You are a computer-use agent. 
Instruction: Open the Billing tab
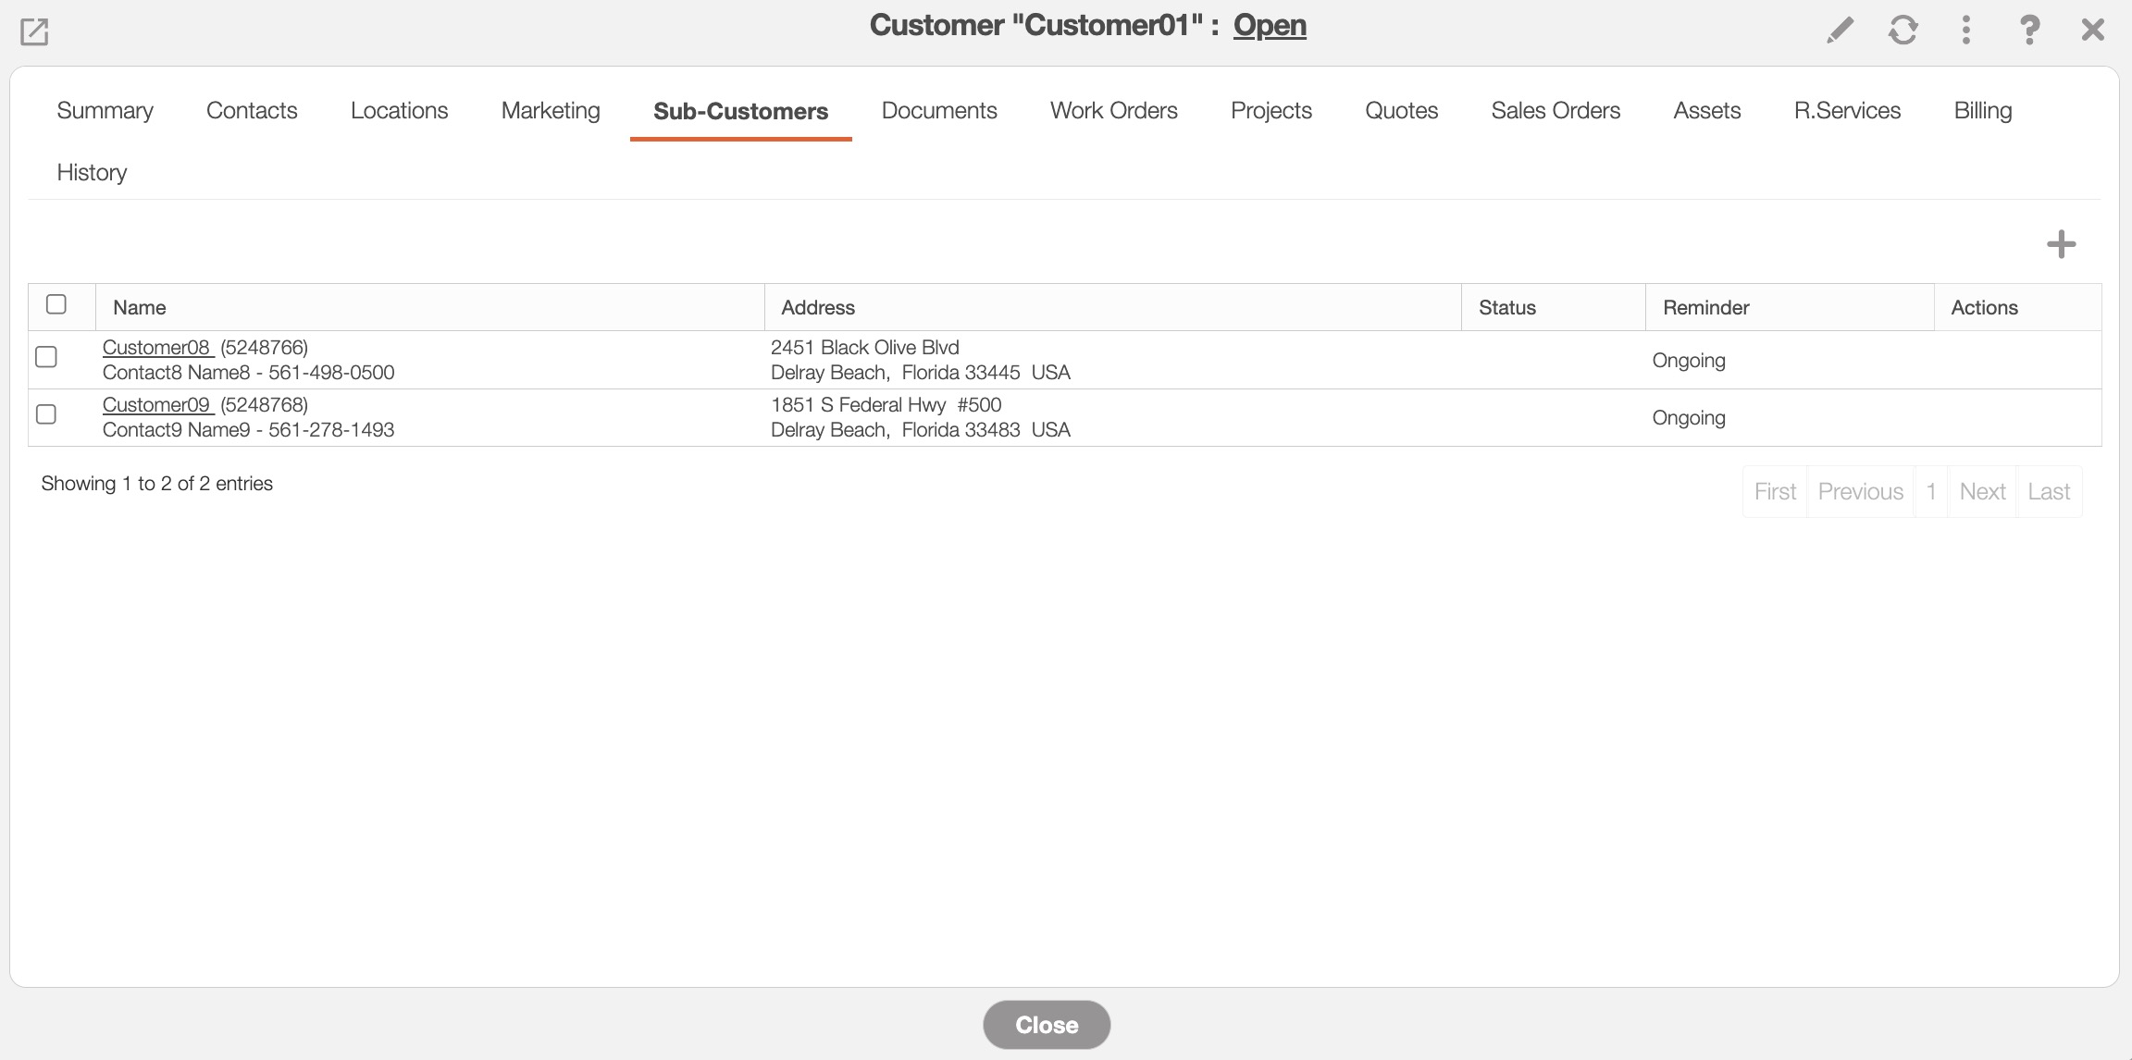[1982, 111]
